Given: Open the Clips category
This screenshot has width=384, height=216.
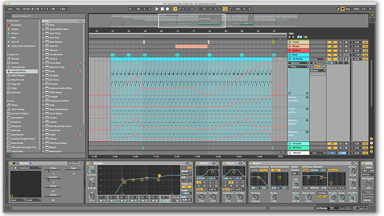Looking at the screenshot, I should 14,88.
